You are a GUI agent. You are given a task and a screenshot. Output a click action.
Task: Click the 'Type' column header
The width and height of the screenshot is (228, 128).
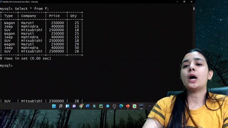[8, 16]
